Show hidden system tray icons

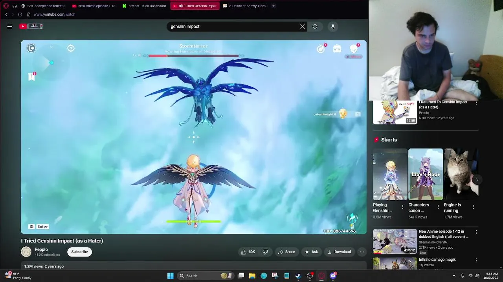pos(454,276)
